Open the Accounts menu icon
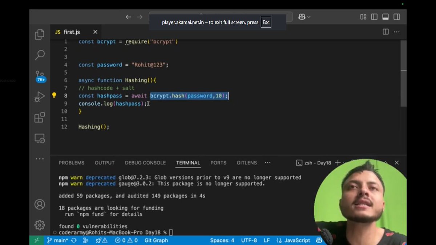This screenshot has width=436, height=245. 40,204
